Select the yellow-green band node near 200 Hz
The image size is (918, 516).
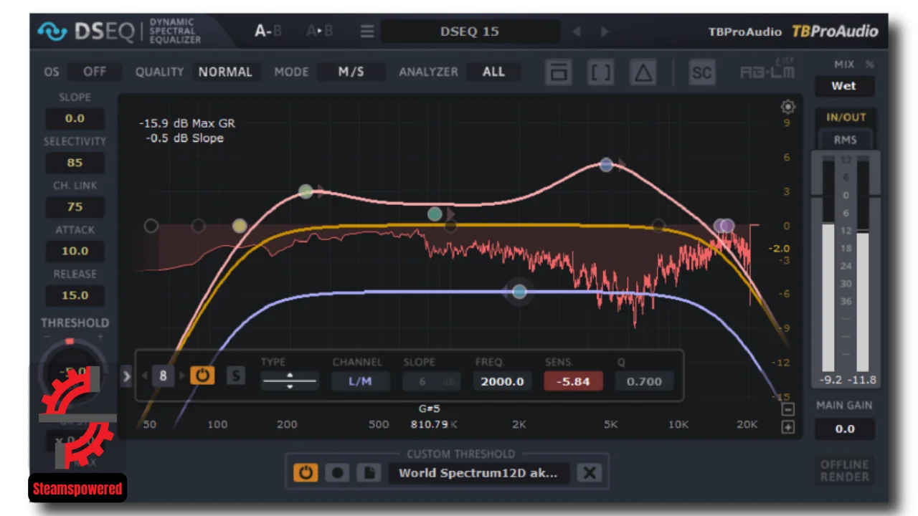306,191
